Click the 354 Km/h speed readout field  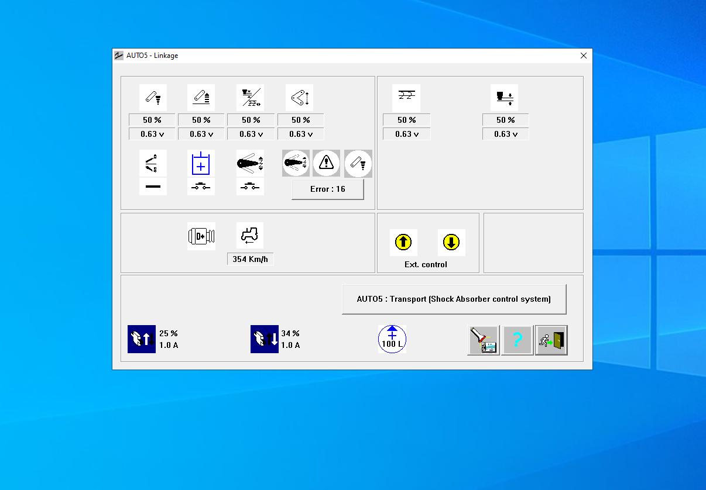(250, 258)
